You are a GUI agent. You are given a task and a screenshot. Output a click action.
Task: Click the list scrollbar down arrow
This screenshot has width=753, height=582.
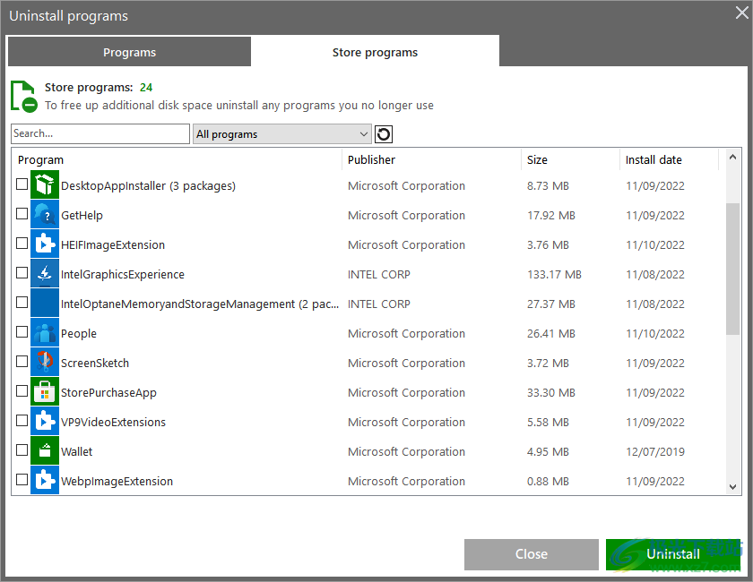pos(732,487)
